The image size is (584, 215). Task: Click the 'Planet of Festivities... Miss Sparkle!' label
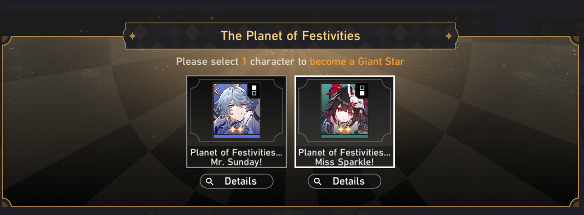[345, 157]
